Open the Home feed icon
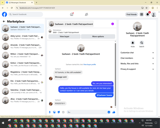 coord(72,14)
